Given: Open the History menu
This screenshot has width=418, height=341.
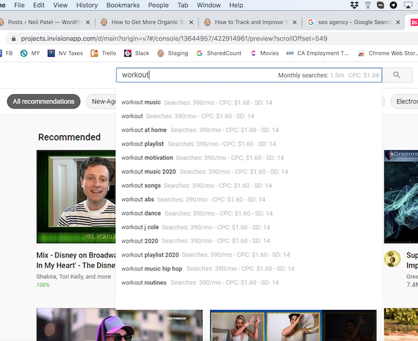Looking at the screenshot, I should [x=87, y=5].
